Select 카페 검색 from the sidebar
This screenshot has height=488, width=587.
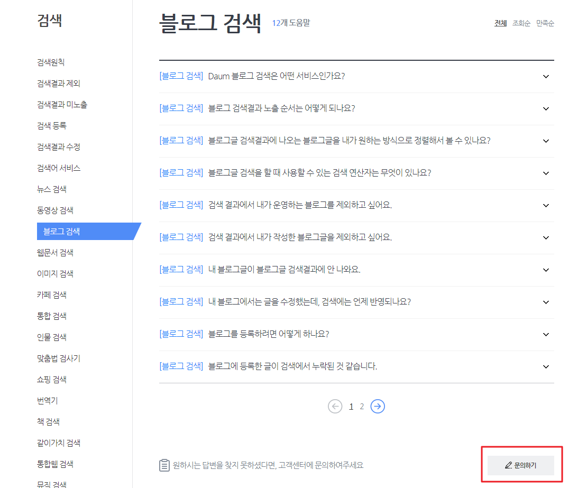click(51, 294)
